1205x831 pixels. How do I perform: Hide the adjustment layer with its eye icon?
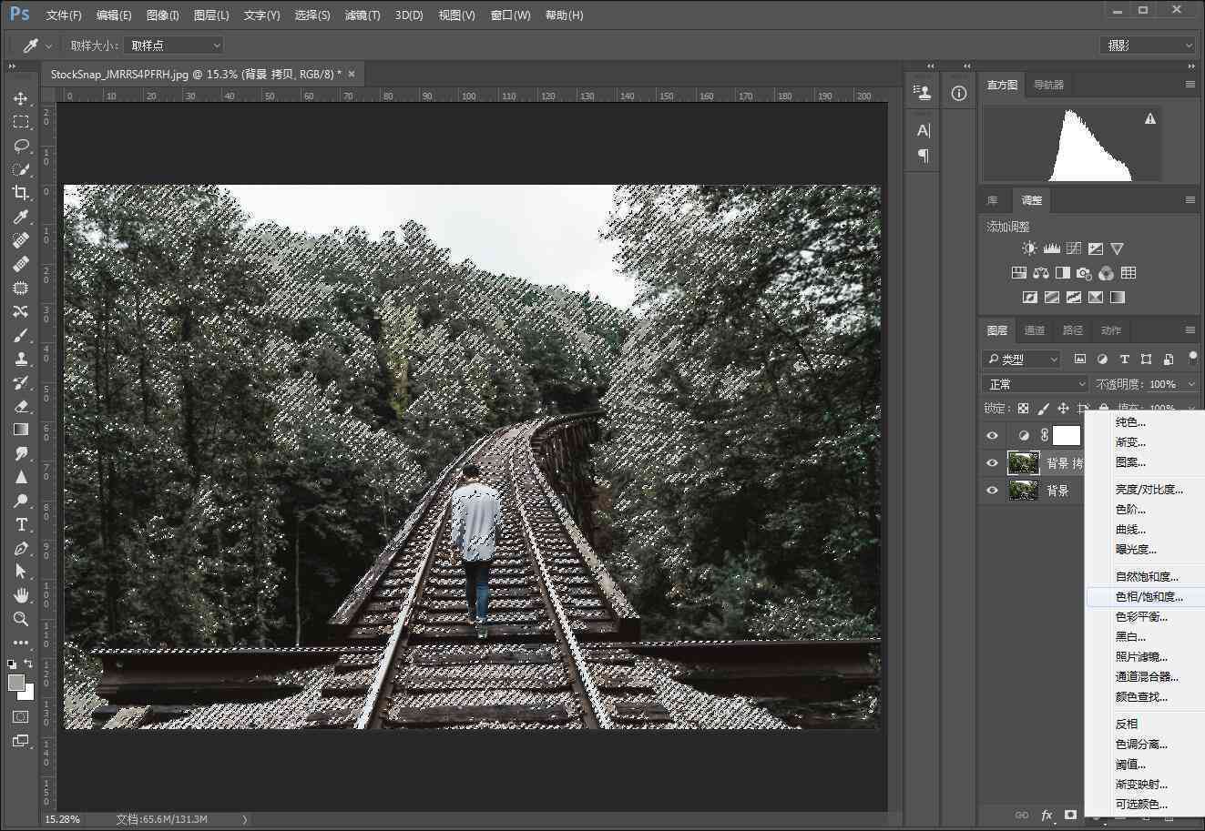point(992,436)
